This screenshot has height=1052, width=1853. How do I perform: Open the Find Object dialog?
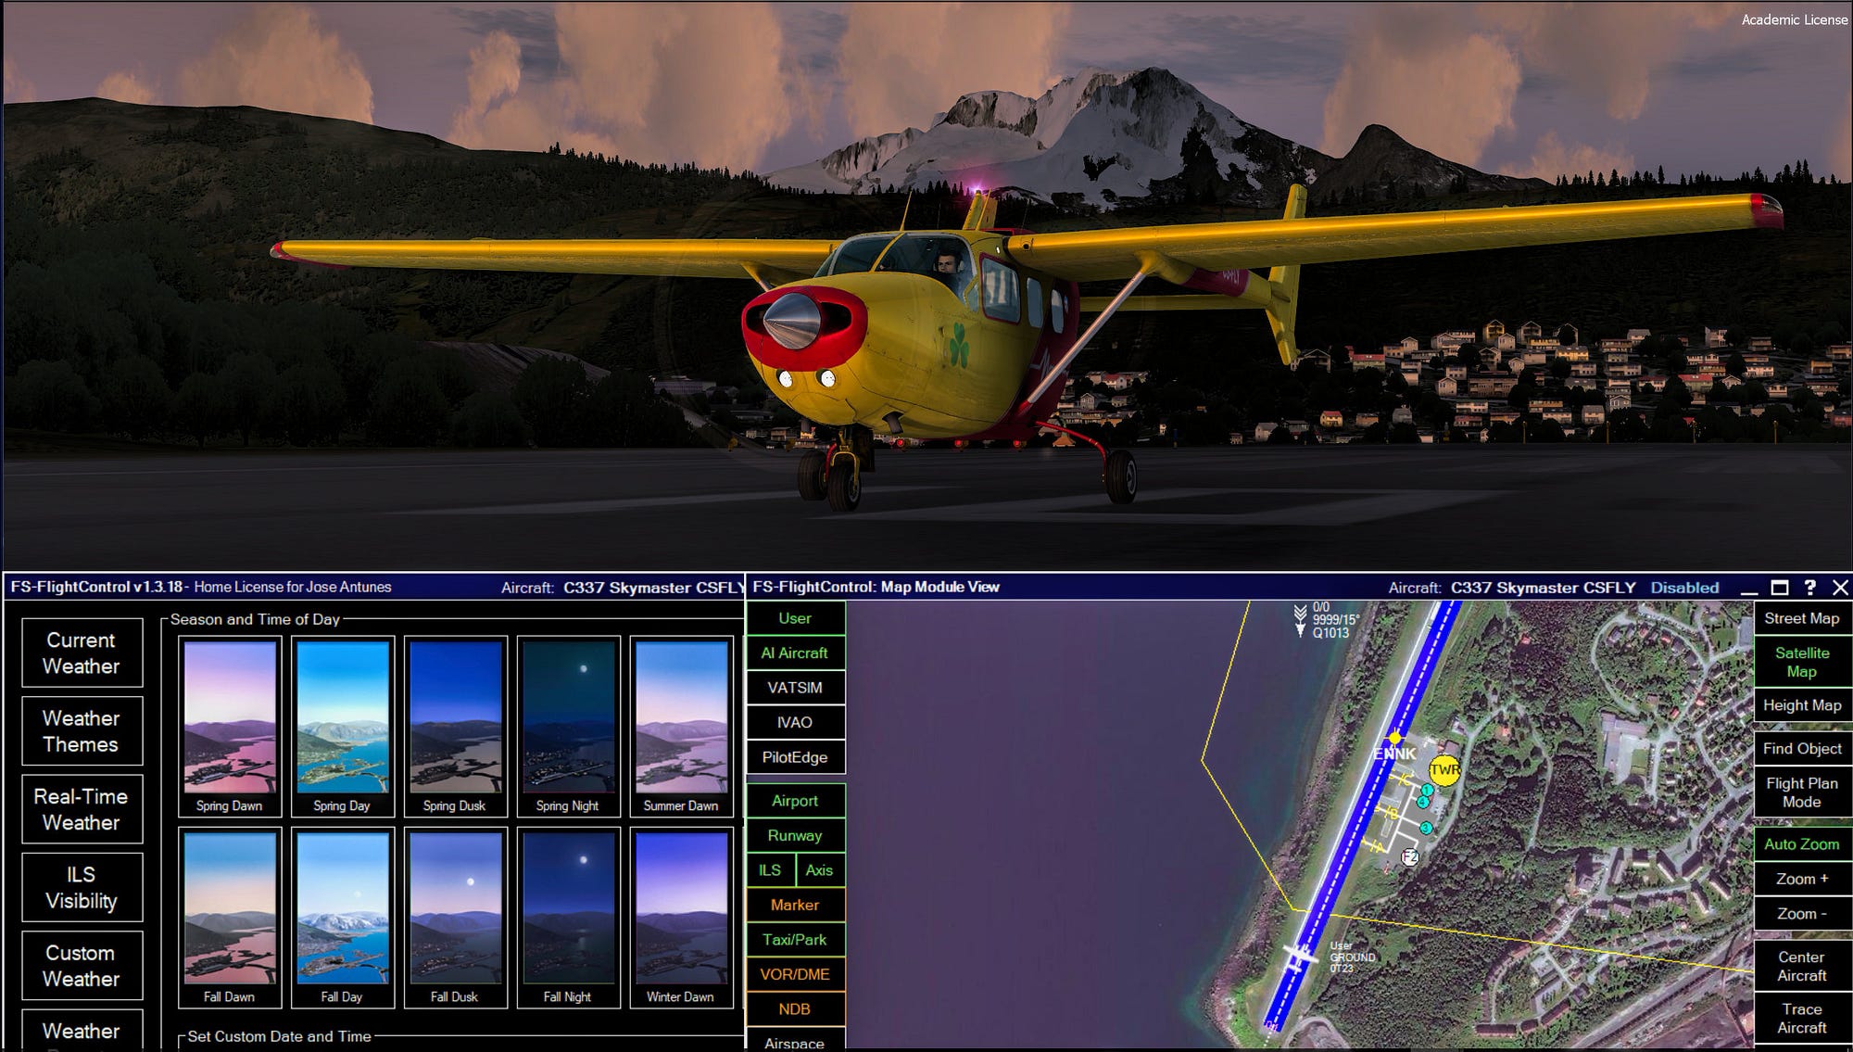(1801, 749)
